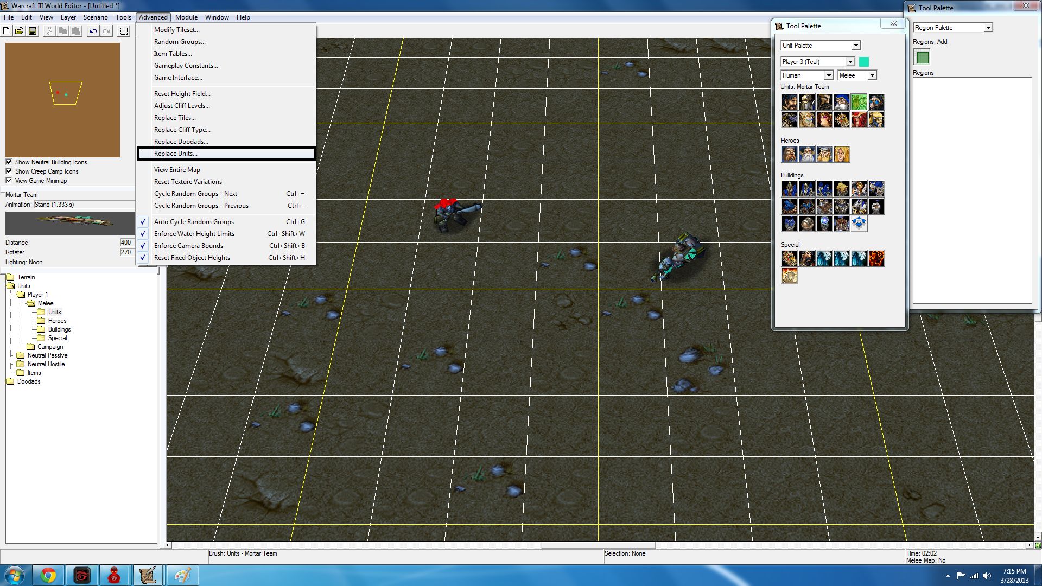Open the Windows Start button

click(x=15, y=575)
